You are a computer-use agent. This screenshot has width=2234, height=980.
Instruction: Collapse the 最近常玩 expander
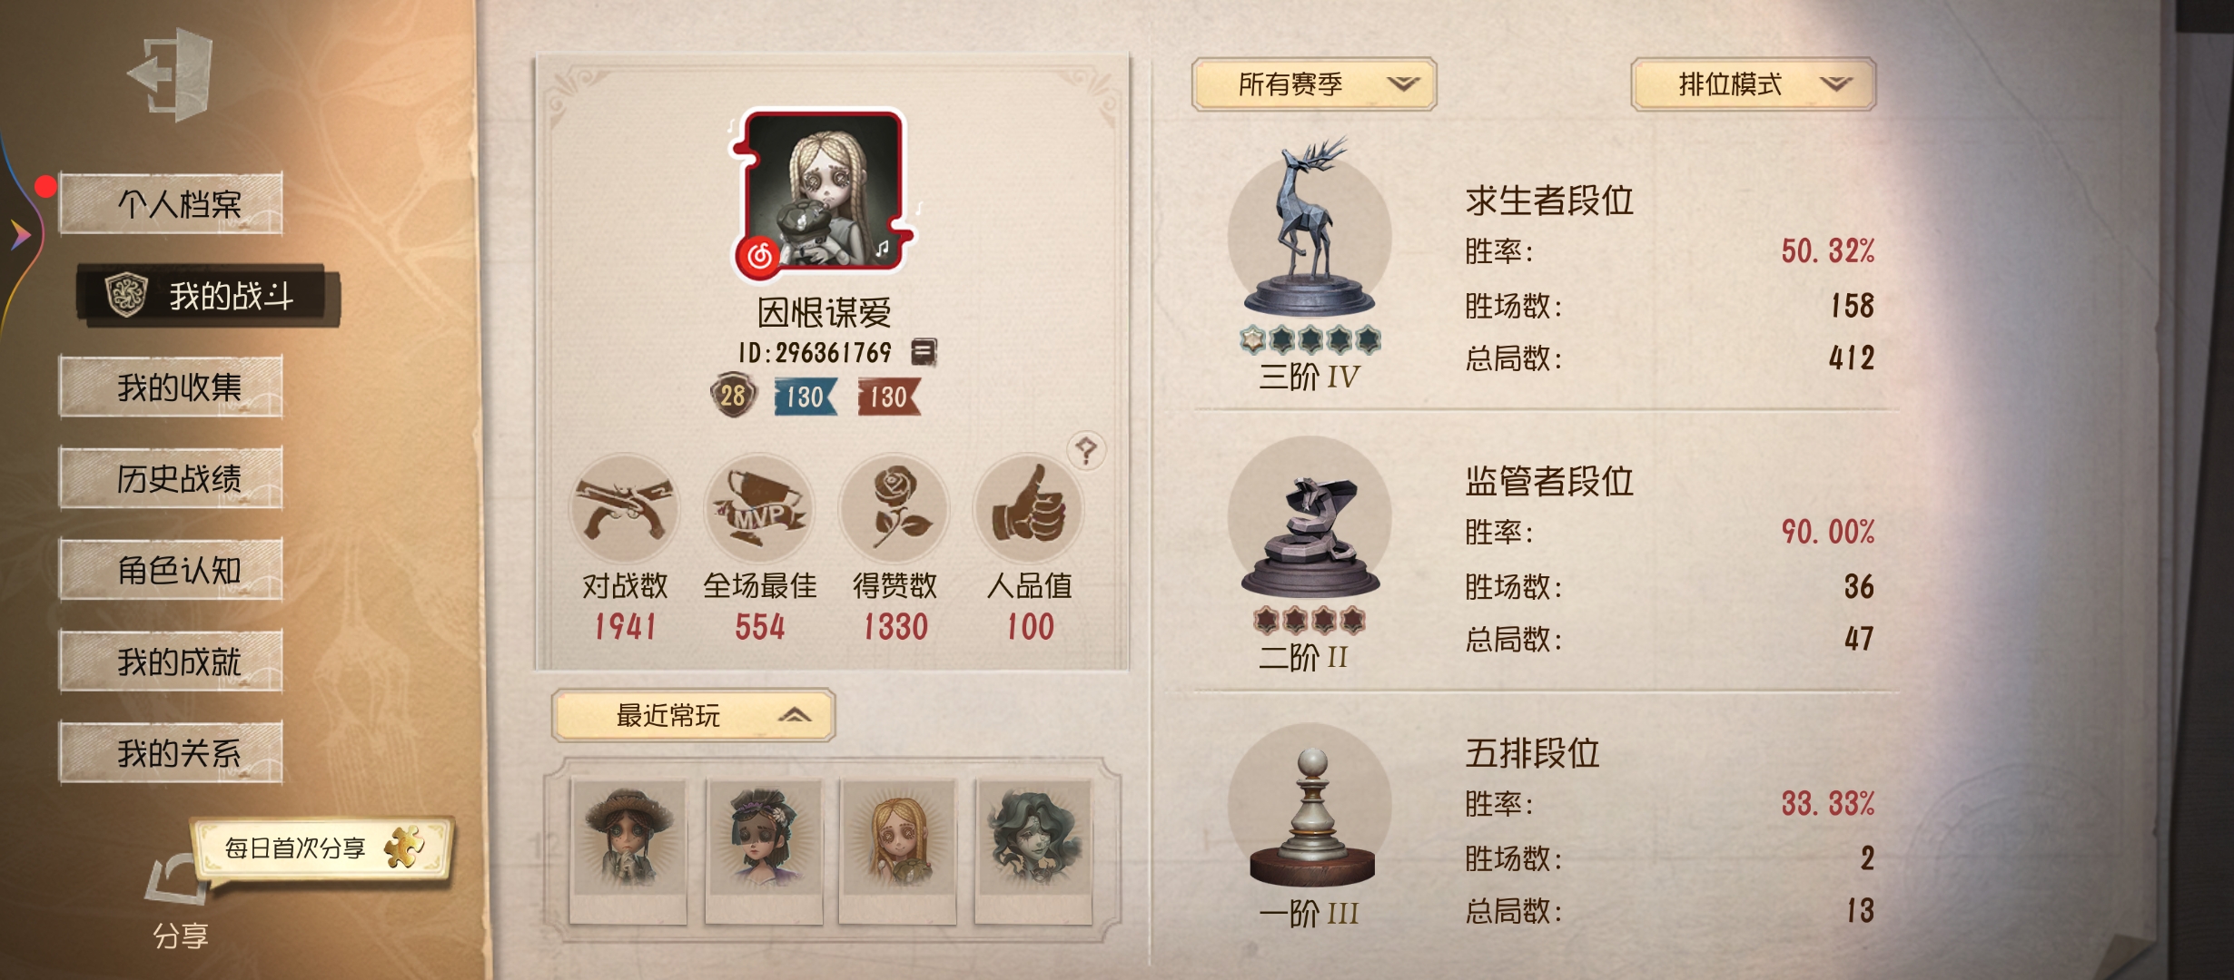click(694, 716)
